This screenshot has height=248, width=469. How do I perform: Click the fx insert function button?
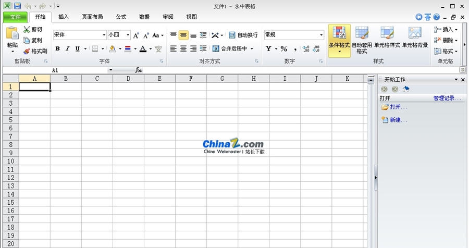point(138,70)
